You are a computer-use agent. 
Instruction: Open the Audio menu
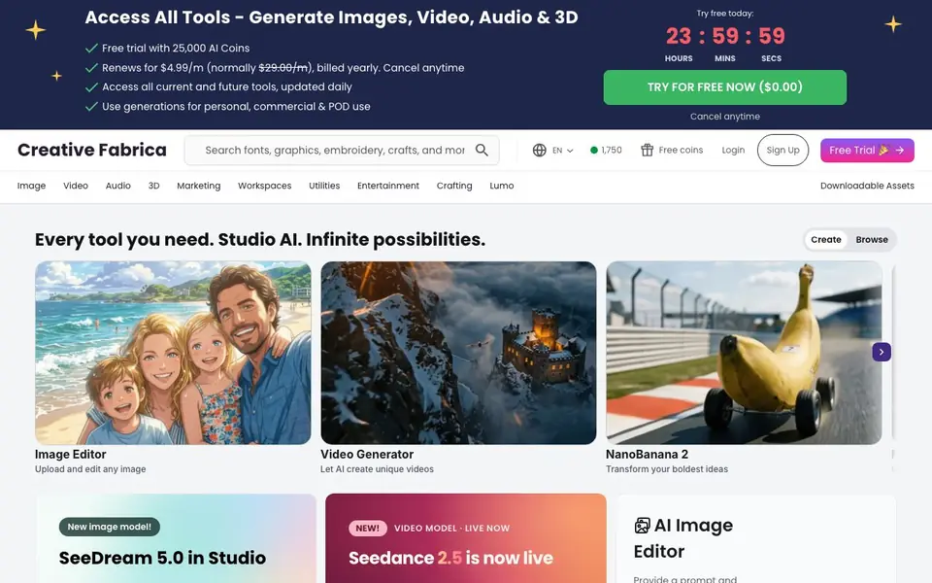(x=117, y=186)
